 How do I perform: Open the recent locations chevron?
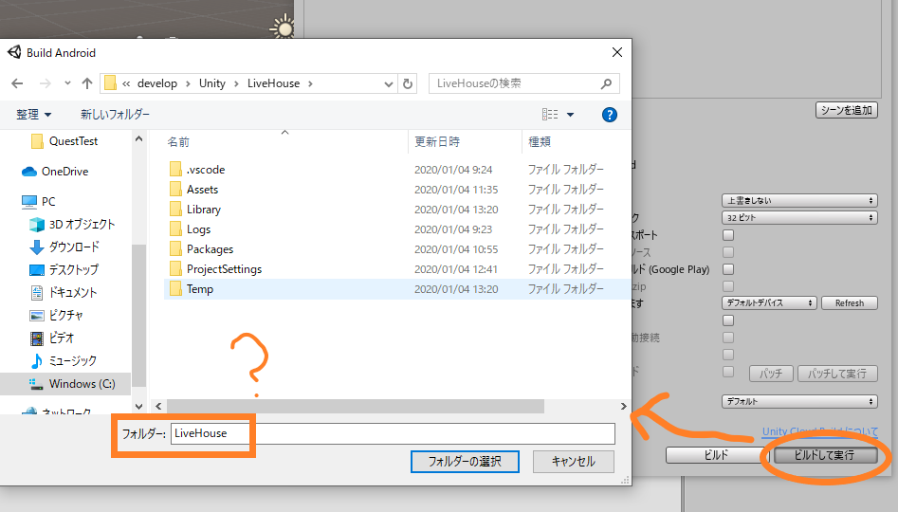click(67, 83)
